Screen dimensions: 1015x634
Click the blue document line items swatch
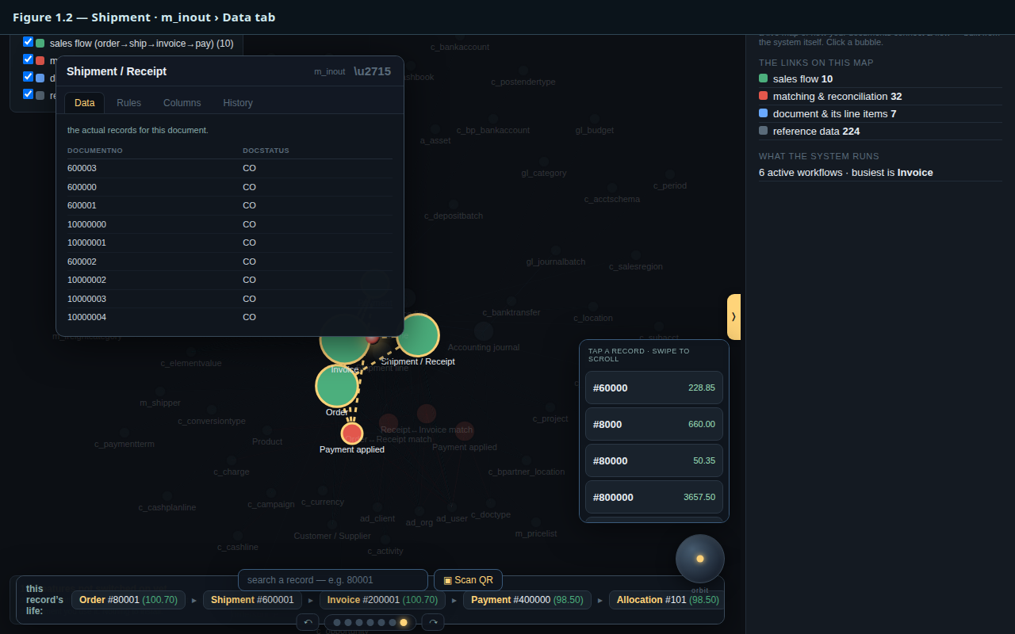click(764, 113)
